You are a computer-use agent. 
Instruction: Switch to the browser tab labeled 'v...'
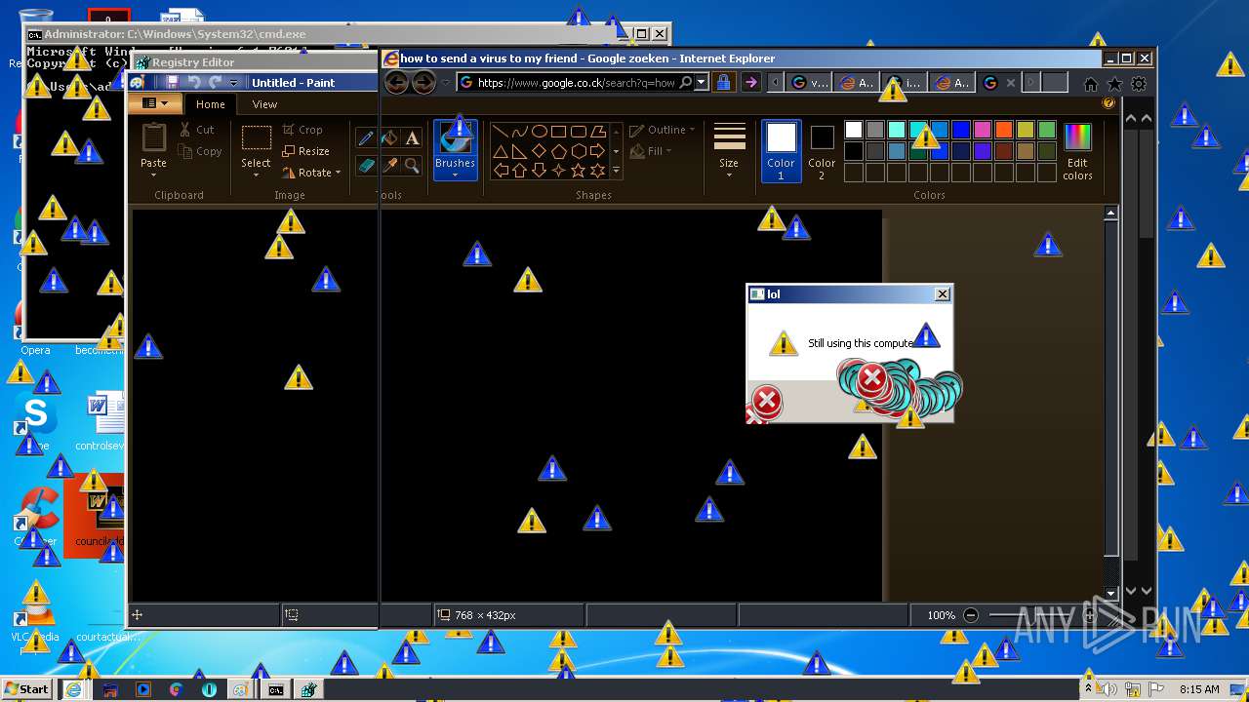pyautogui.click(x=808, y=83)
